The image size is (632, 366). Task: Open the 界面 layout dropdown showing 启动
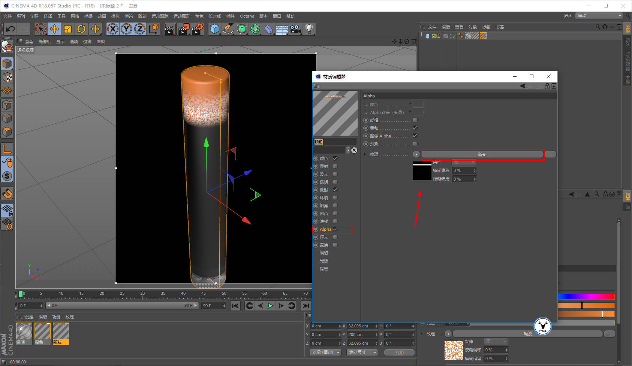coord(600,15)
